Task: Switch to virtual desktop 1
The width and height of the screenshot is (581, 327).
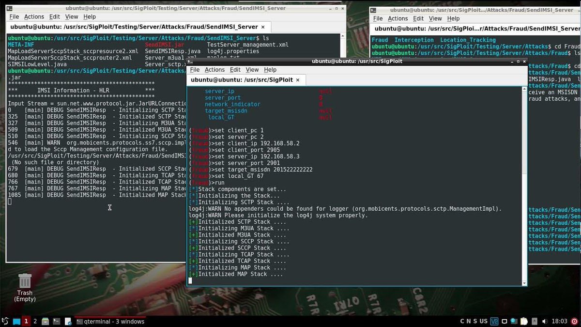Action: 26,321
